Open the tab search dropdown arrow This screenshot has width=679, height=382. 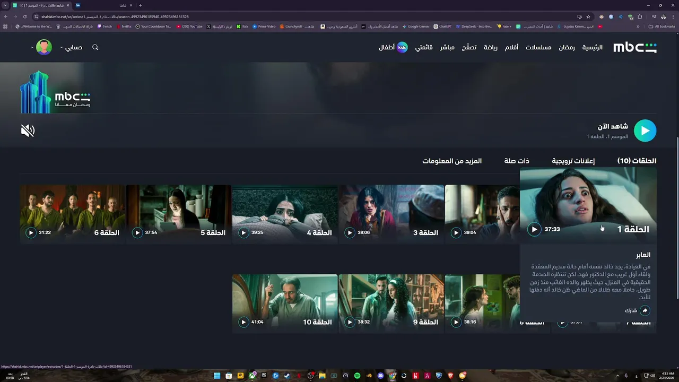[5, 5]
